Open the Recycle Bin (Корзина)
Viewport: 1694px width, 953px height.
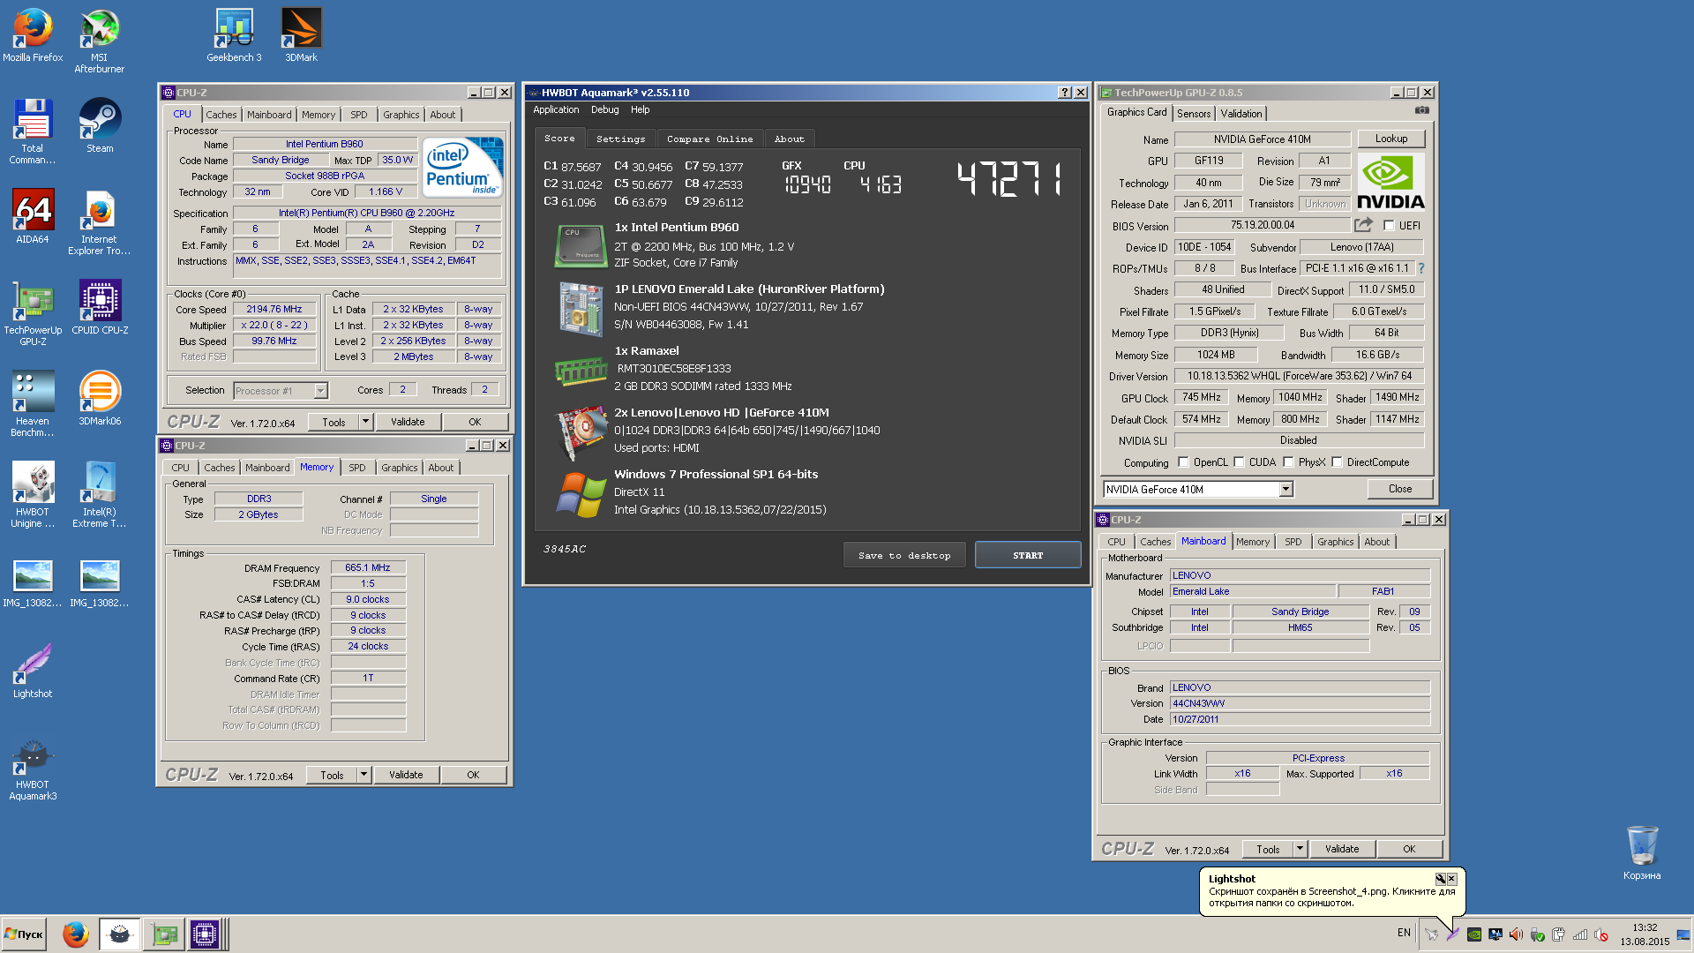coord(1642,853)
